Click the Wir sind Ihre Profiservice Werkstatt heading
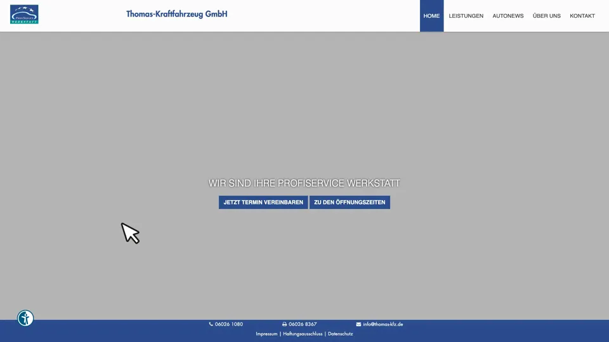The image size is (609, 342). click(304, 183)
